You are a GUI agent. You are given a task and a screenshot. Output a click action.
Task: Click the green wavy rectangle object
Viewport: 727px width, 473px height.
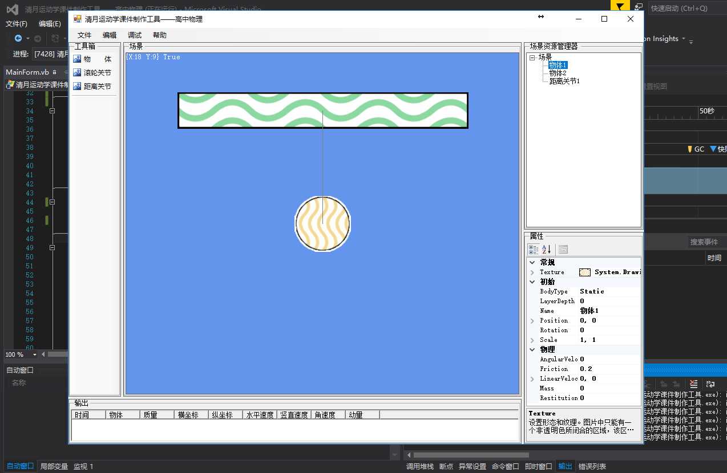coord(323,111)
